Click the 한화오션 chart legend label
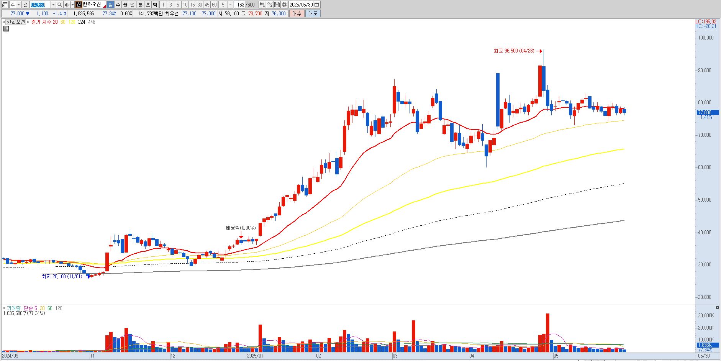 (16, 22)
